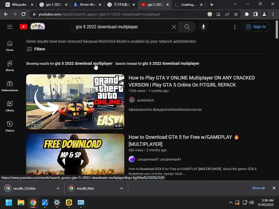Switch to the Wikipedia tab
Image resolution: width=279 pixels, height=209 pixels.
[16, 5]
